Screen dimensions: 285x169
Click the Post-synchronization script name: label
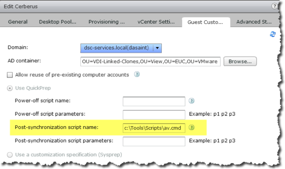pos(57,127)
